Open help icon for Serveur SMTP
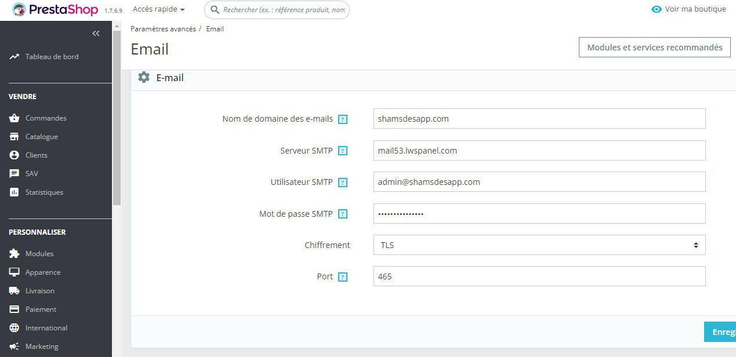 [343, 151]
